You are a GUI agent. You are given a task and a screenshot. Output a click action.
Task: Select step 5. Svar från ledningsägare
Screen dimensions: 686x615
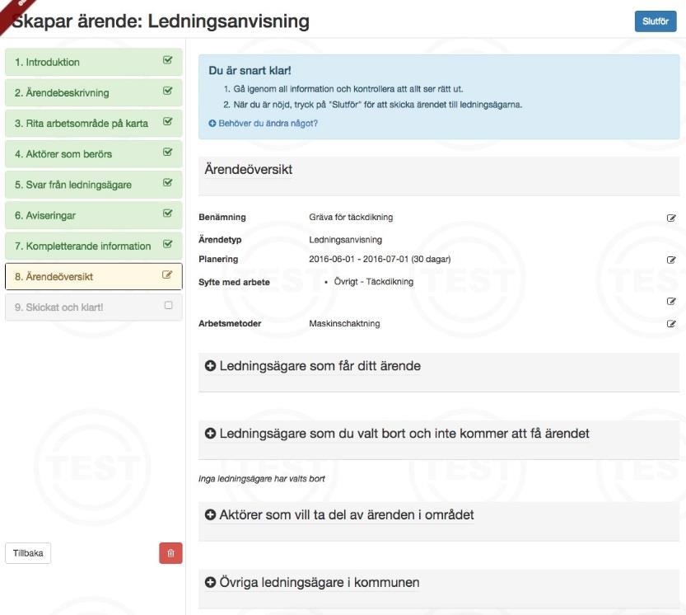pos(94,185)
